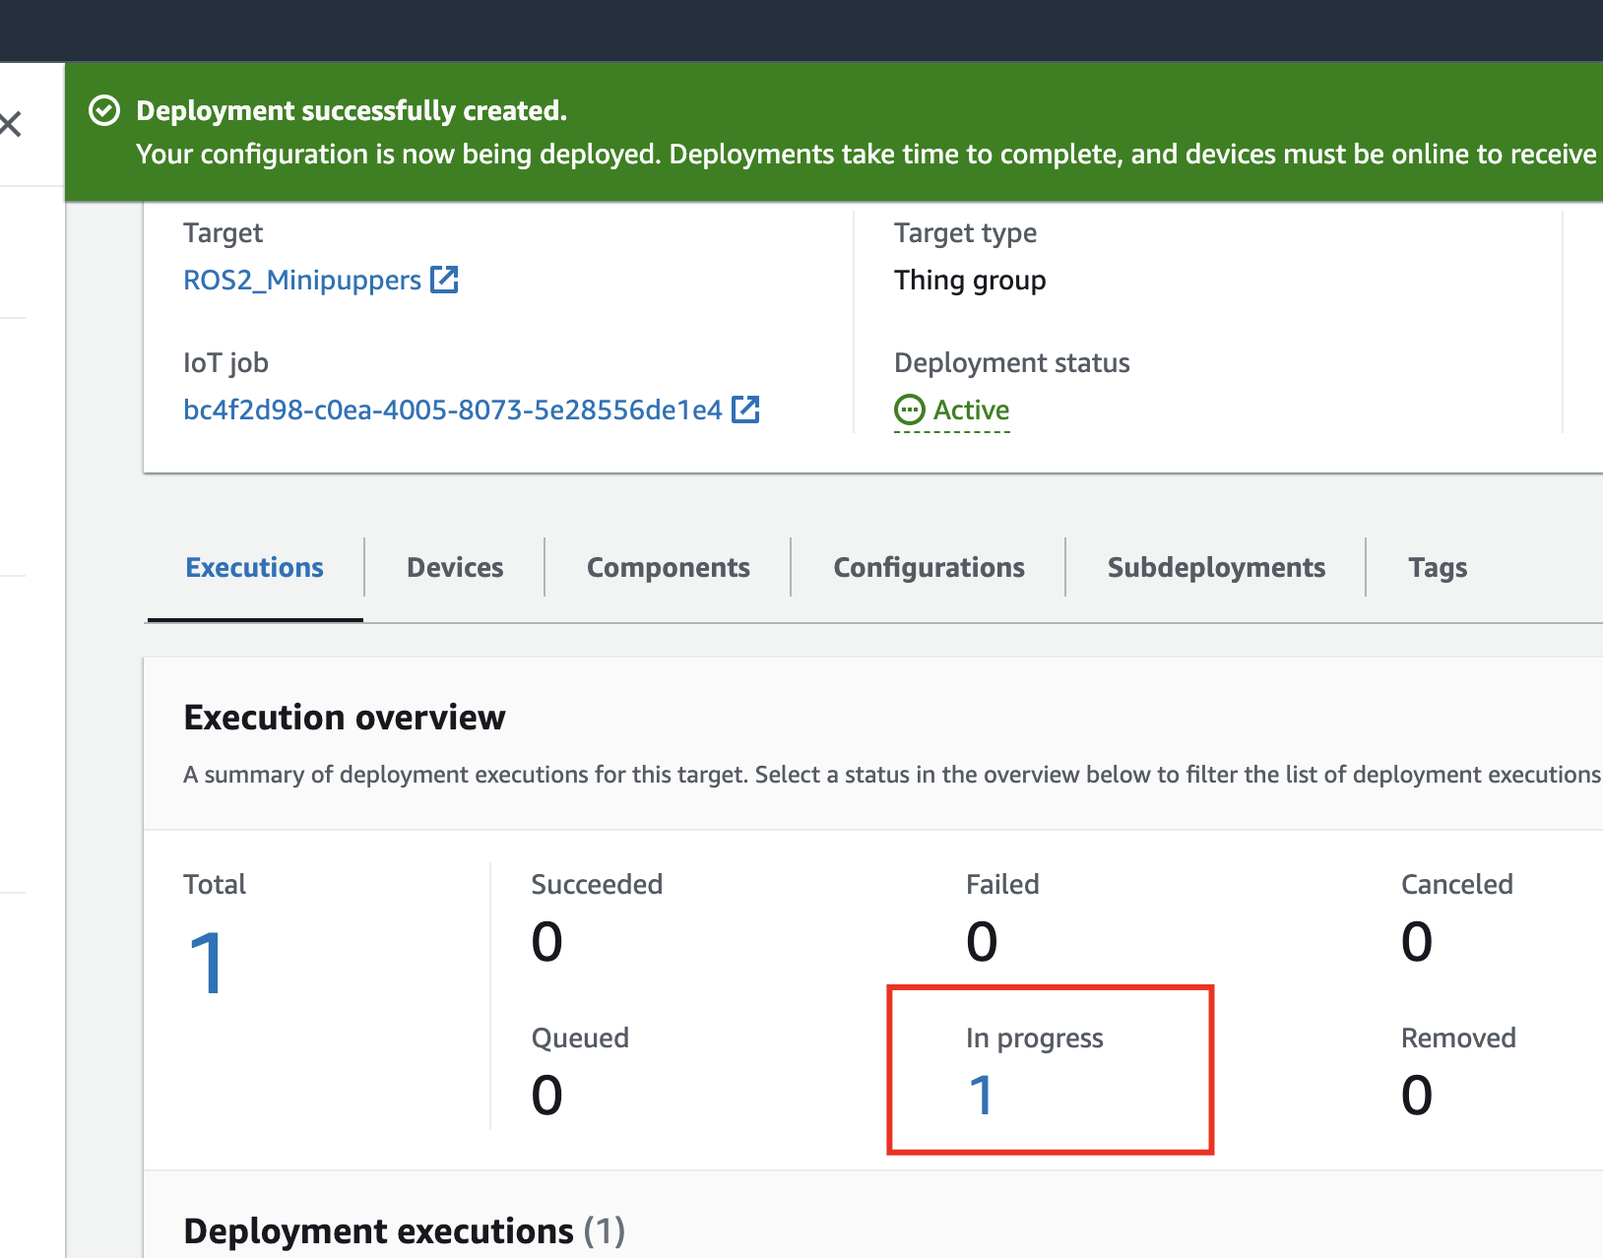Image resolution: width=1603 pixels, height=1258 pixels.
Task: Go to the Configurations tab
Action: click(x=929, y=568)
